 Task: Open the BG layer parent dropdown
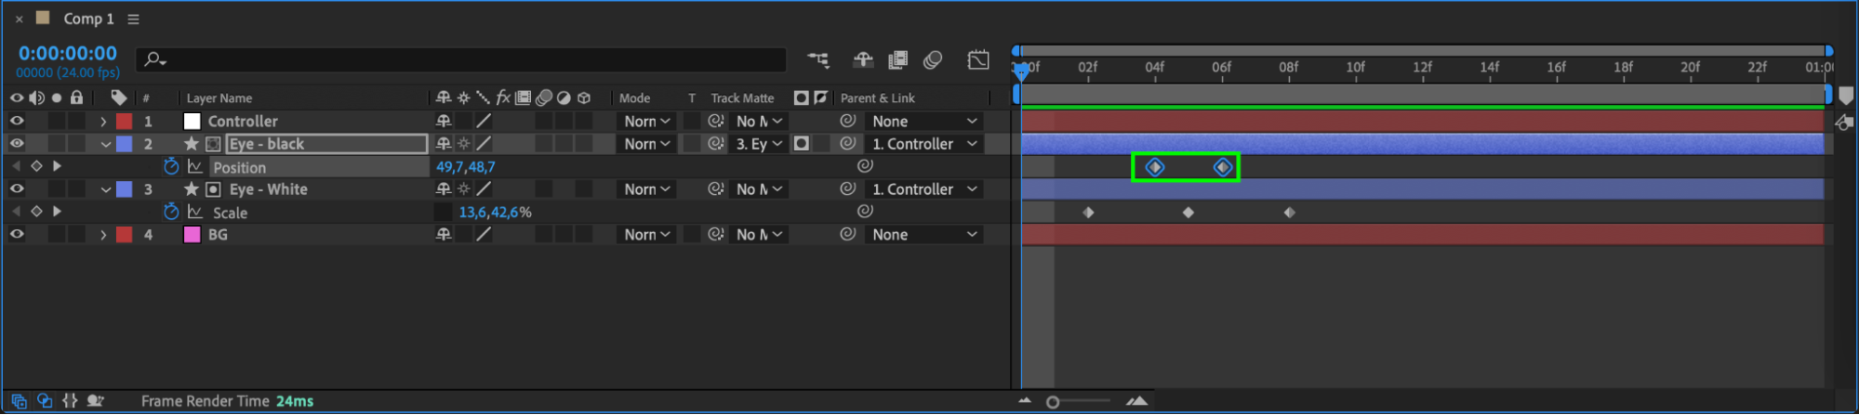(923, 235)
